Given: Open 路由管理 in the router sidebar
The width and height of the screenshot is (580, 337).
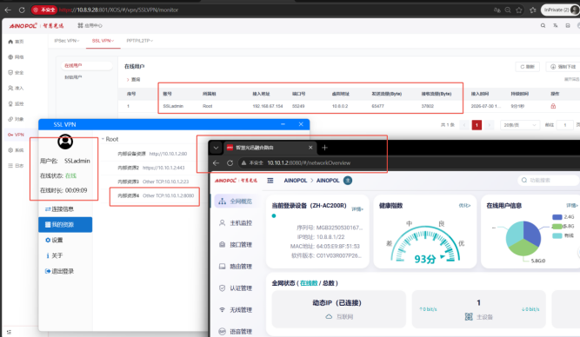Looking at the screenshot, I should [236, 267].
